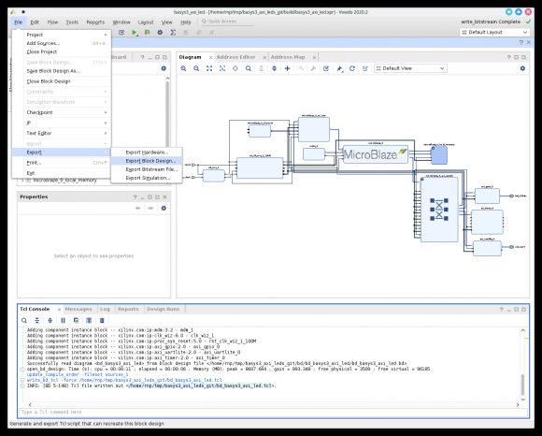Click the Quick Access search field

pyautogui.click(x=227, y=22)
